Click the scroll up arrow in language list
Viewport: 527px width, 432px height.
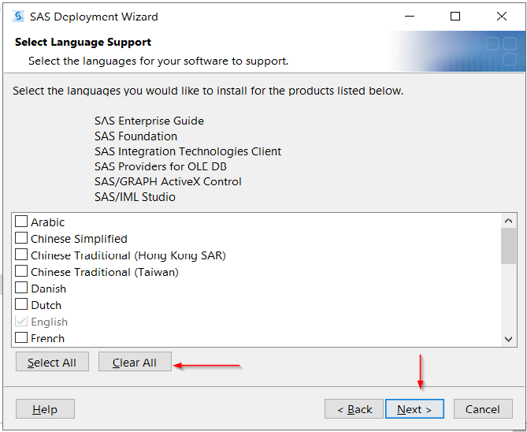[508, 221]
